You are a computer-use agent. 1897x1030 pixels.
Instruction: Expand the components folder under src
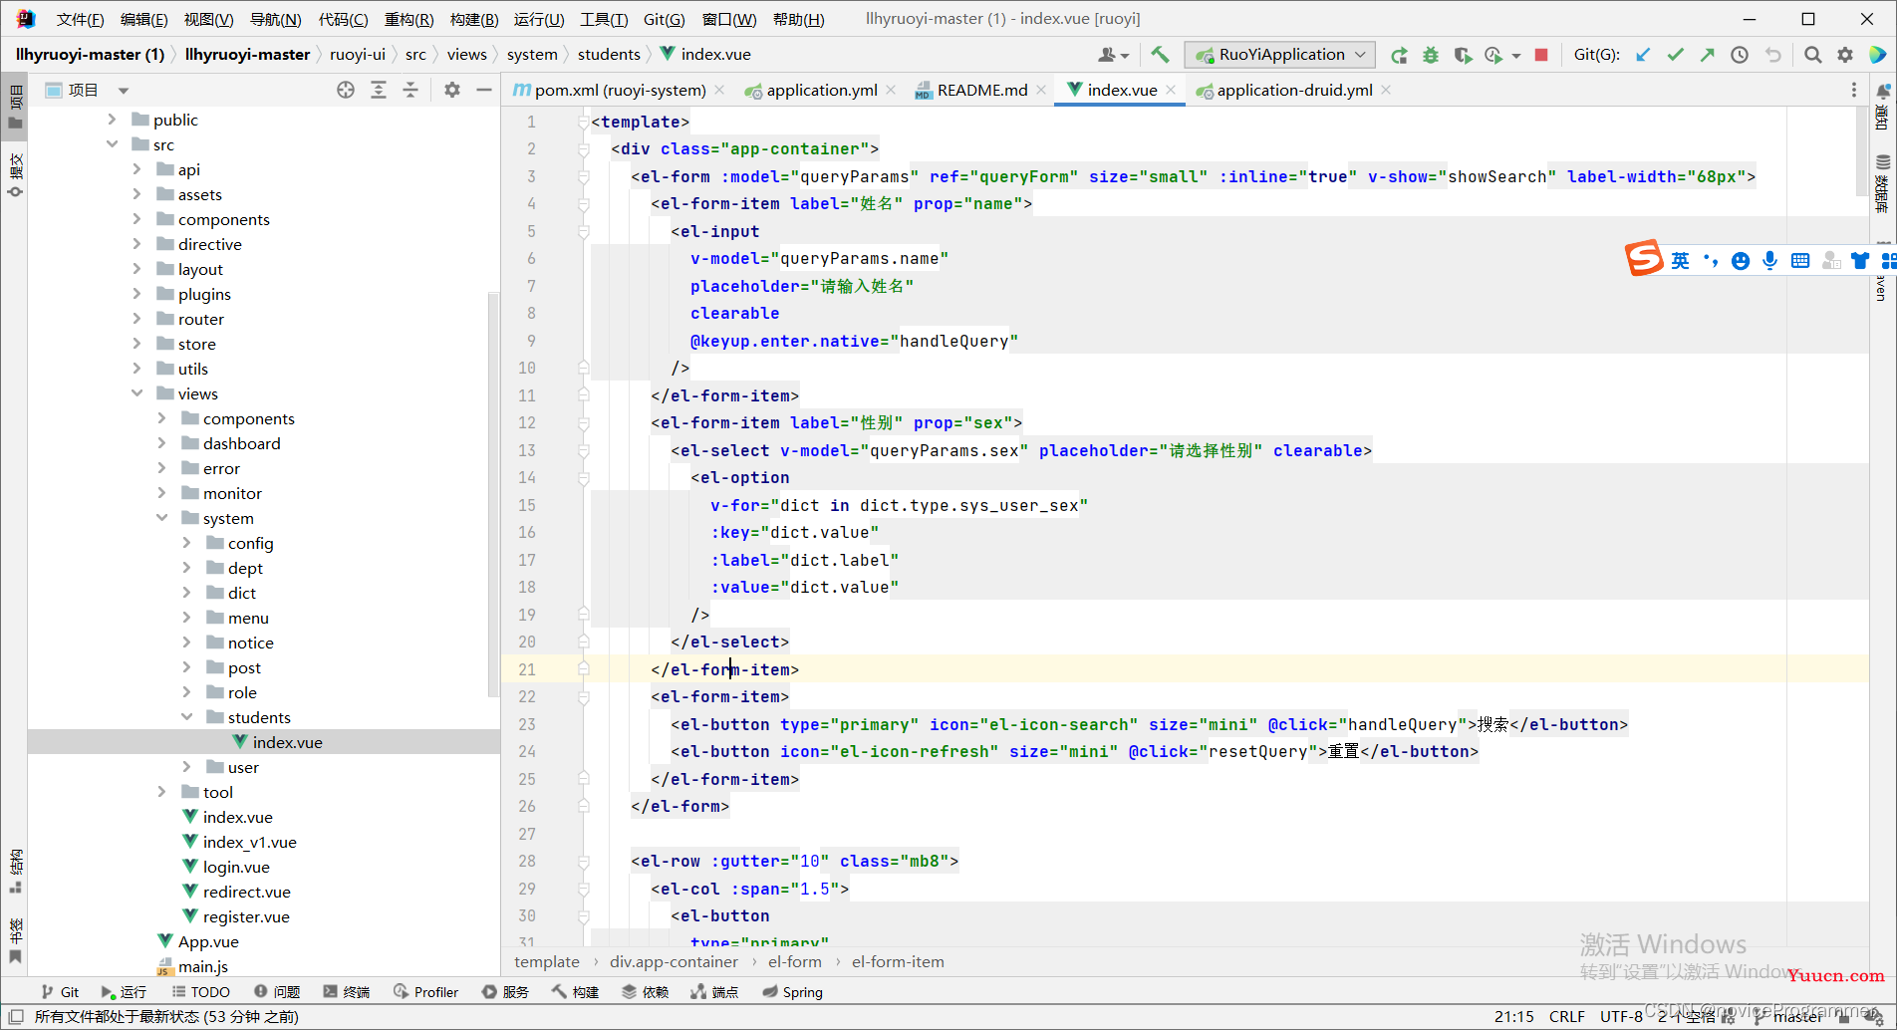[x=136, y=219]
